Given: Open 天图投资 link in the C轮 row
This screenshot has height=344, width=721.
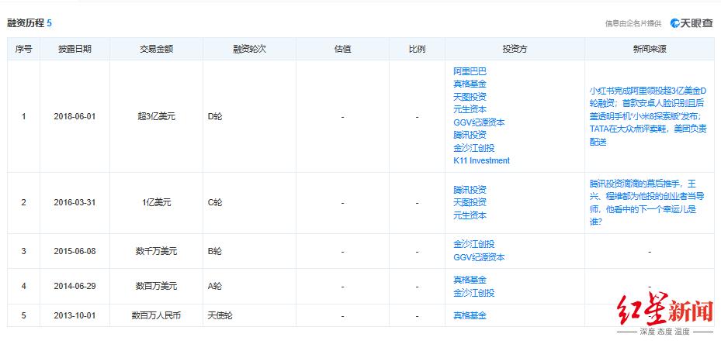Looking at the screenshot, I should pyautogui.click(x=470, y=202).
